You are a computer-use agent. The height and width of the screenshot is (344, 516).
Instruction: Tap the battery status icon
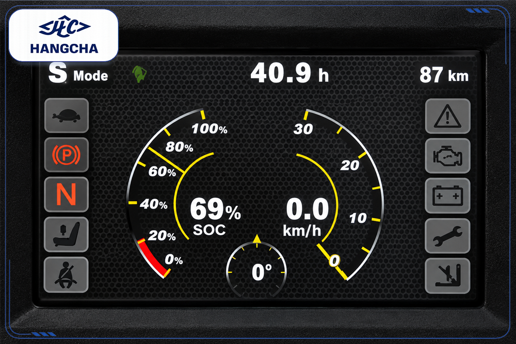[x=447, y=195]
